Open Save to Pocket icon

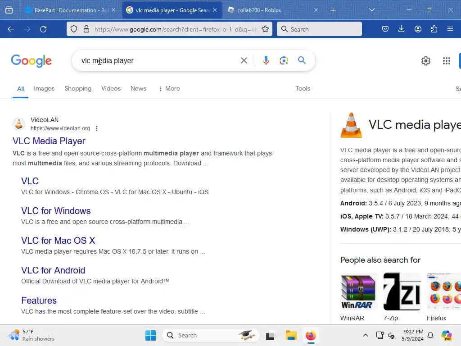tap(385, 29)
